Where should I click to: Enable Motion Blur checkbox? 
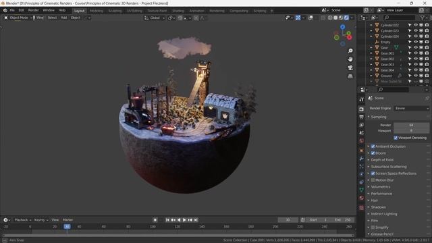coord(373,180)
